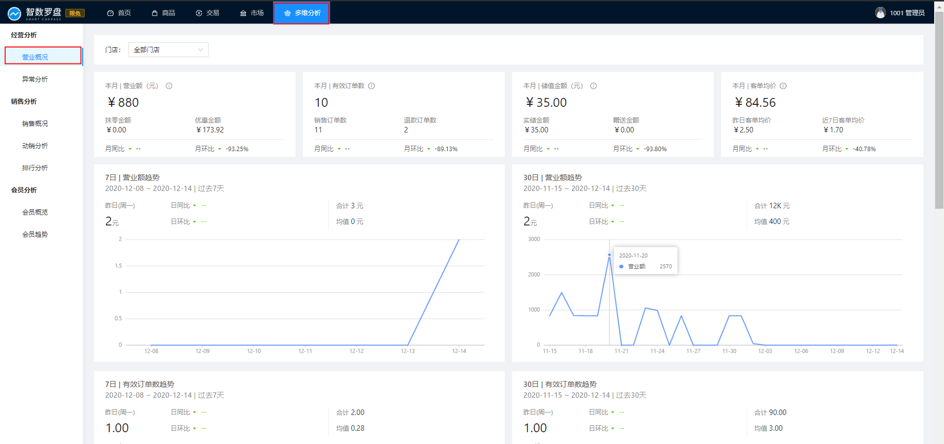Navigate to 动销分析 page
The height and width of the screenshot is (444, 944).
[35, 146]
